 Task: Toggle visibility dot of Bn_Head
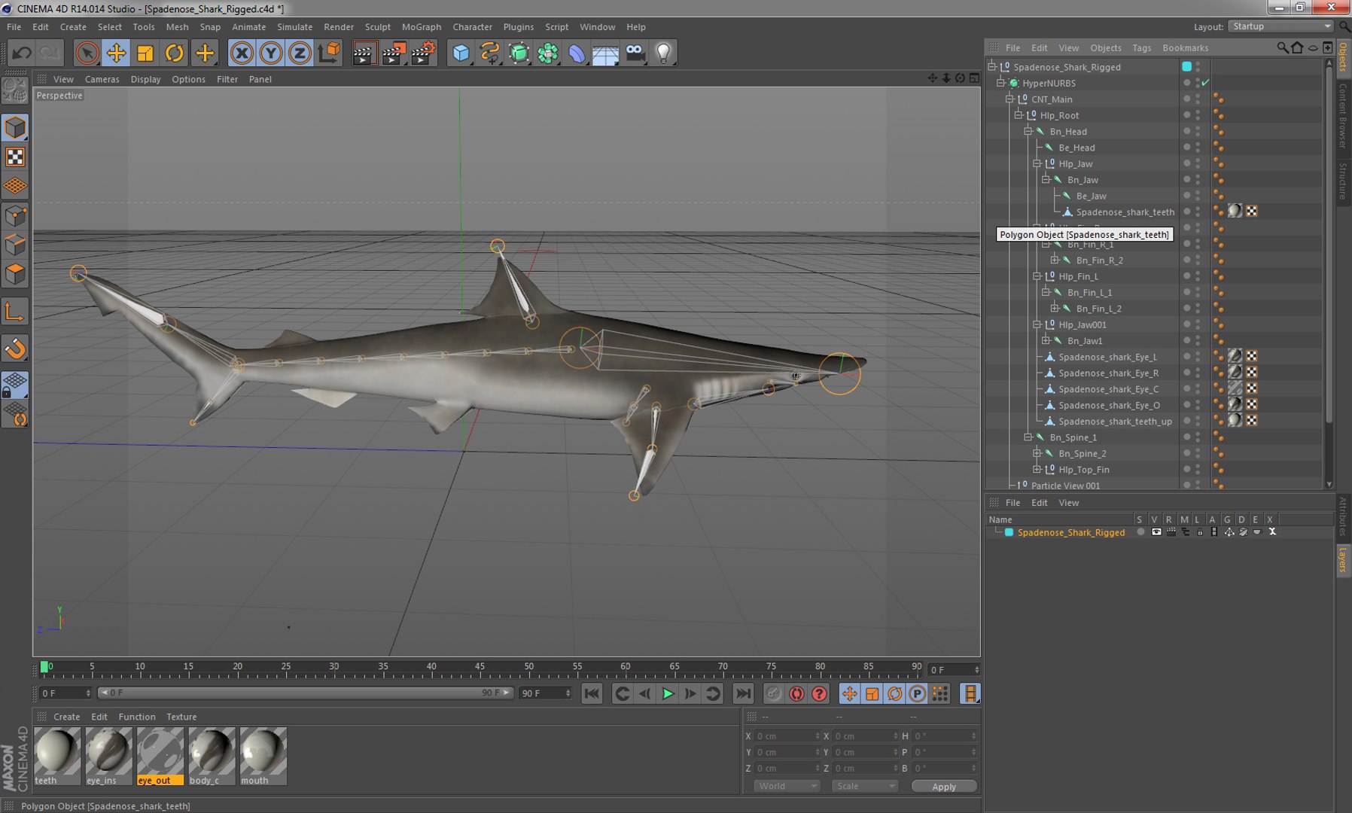click(x=1187, y=131)
